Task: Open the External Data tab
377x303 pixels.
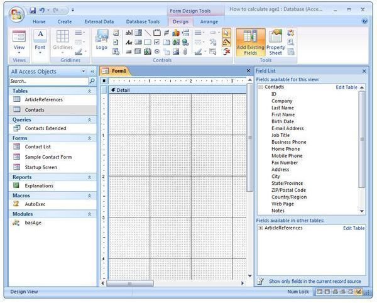Action: pyautogui.click(x=99, y=21)
